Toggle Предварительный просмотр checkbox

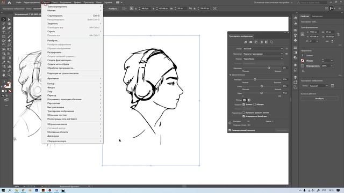pos(230,130)
